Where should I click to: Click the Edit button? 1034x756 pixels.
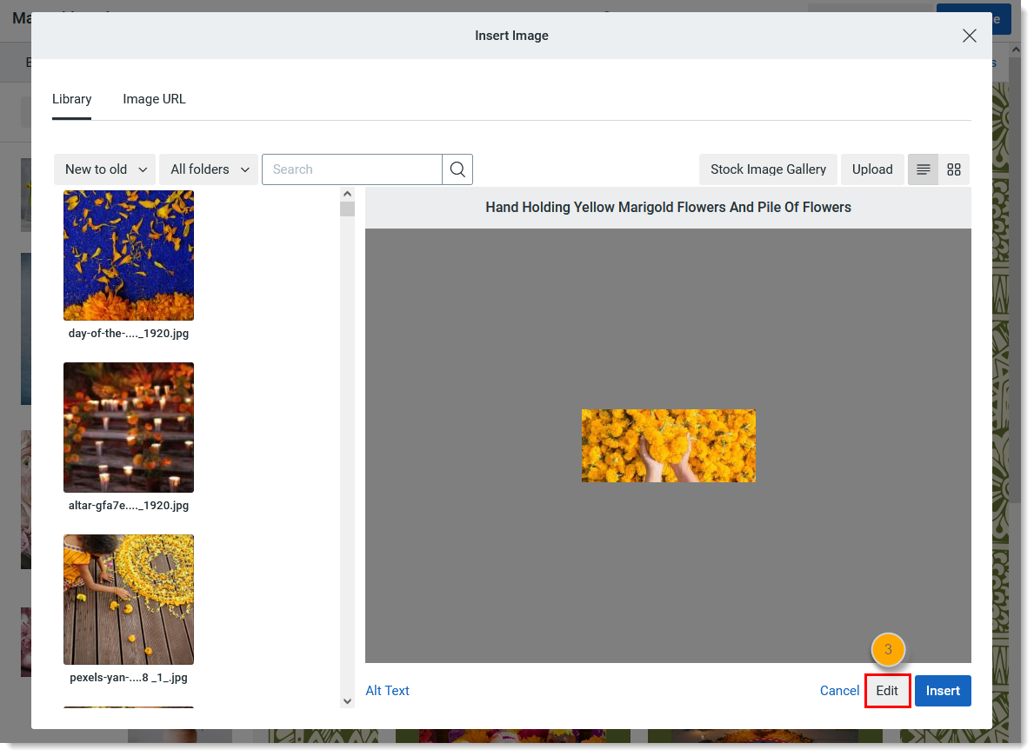point(887,691)
